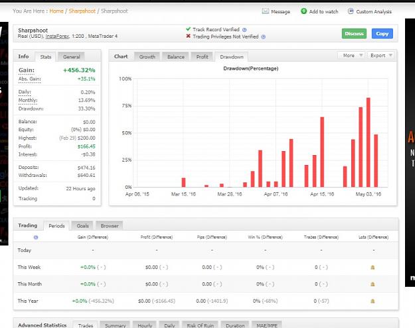Switch to the General info tab
This screenshot has width=415, height=328.
click(72, 57)
